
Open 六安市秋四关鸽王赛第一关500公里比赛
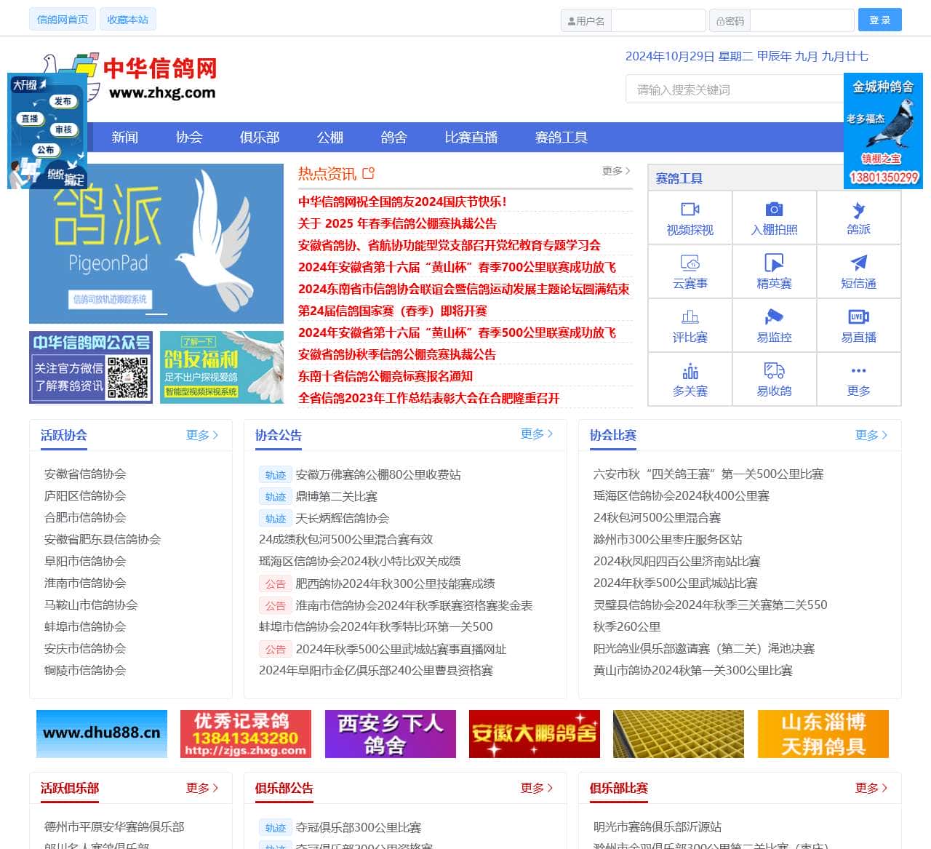(708, 474)
